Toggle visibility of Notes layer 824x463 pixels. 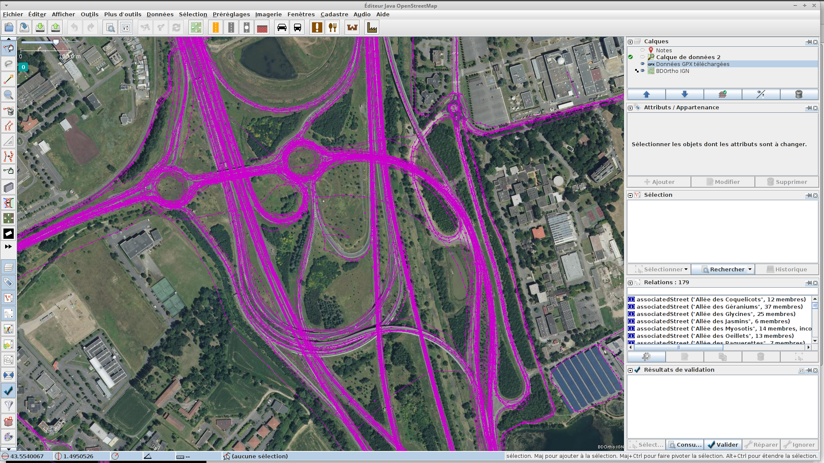tap(642, 50)
